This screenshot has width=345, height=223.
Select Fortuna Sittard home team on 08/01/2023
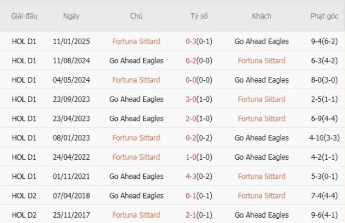(136, 138)
